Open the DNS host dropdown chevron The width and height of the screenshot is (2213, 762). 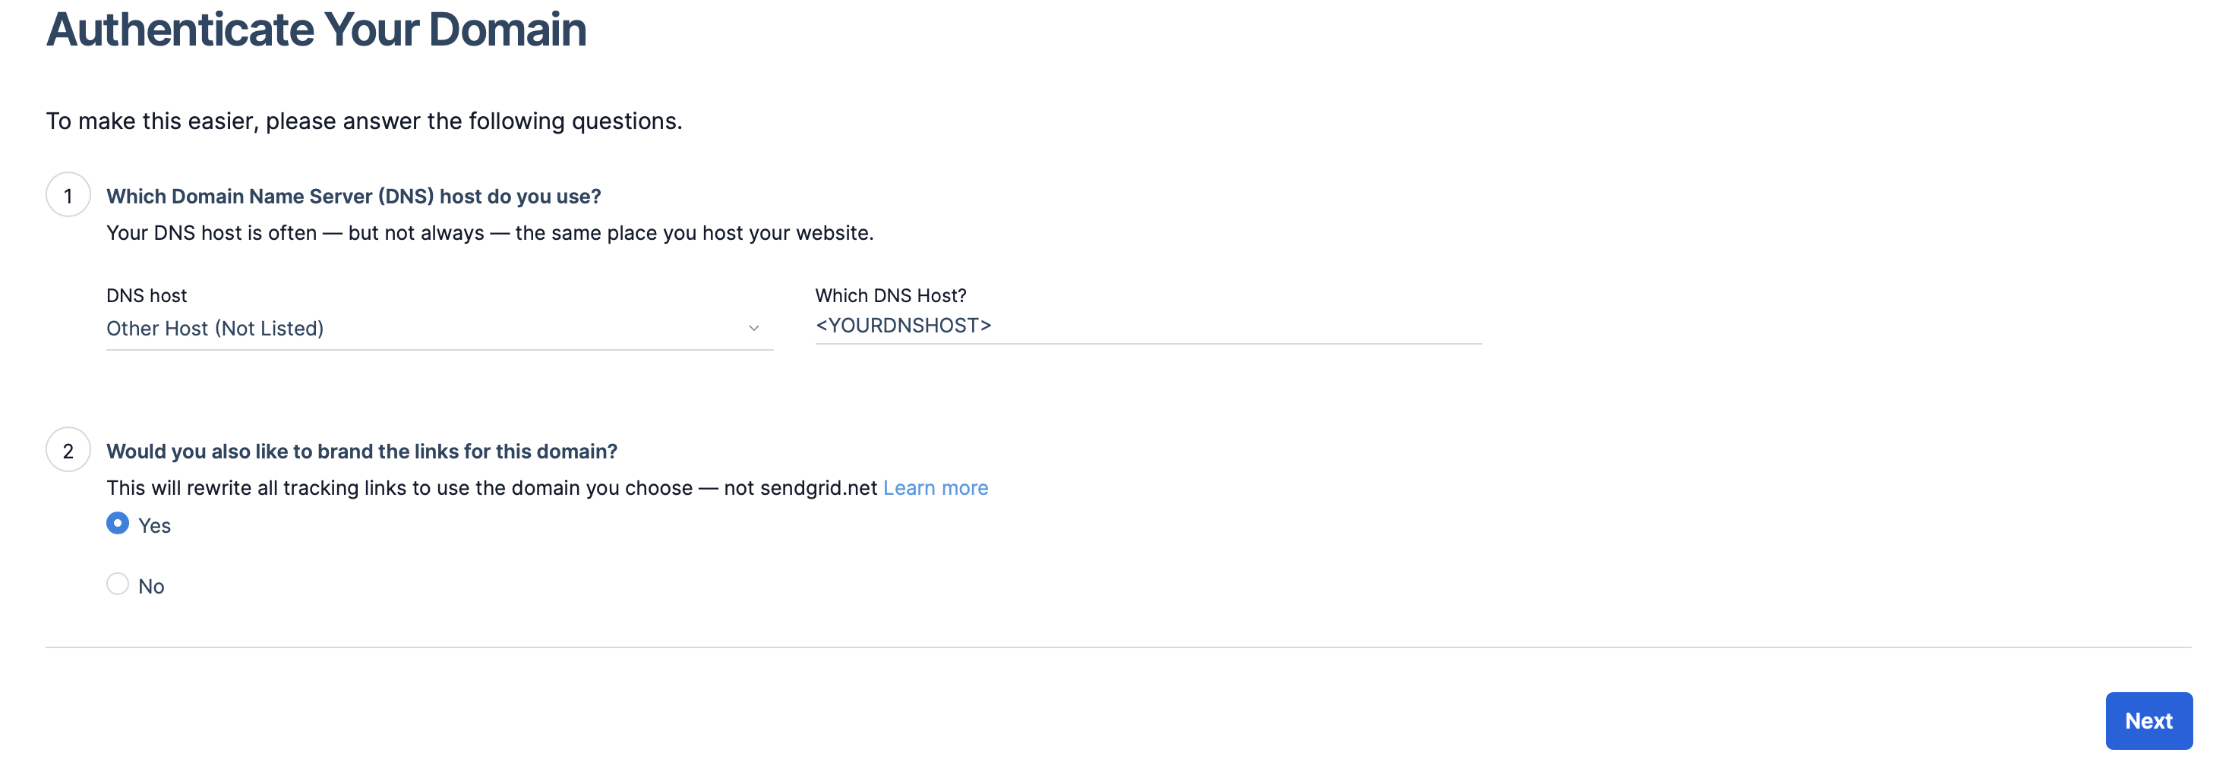(753, 329)
